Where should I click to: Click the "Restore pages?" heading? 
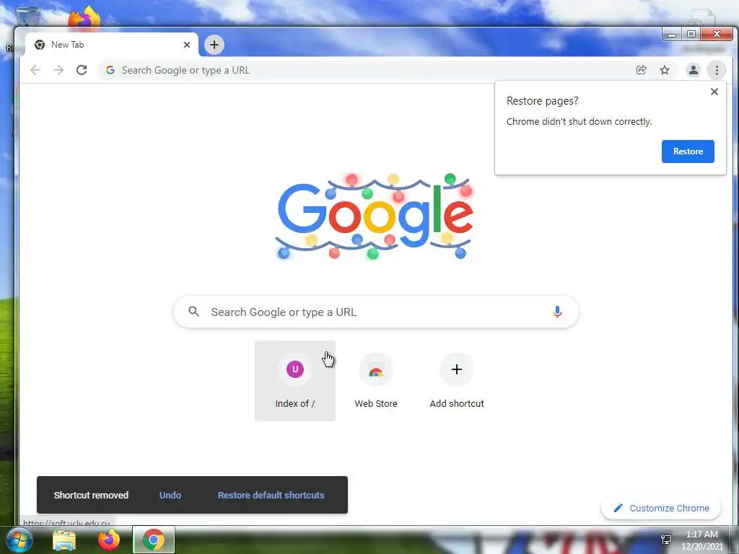(x=542, y=101)
